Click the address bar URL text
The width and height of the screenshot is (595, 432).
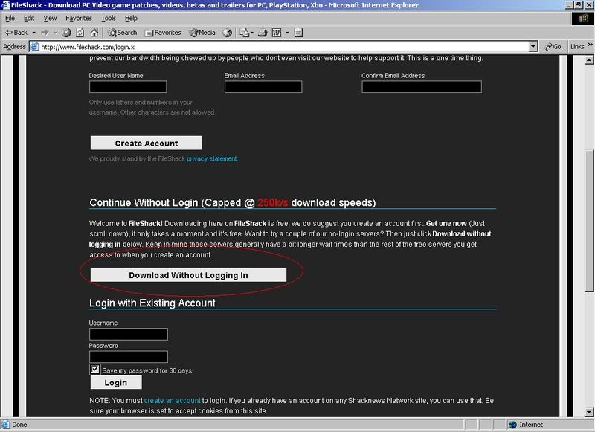pyautogui.click(x=88, y=47)
